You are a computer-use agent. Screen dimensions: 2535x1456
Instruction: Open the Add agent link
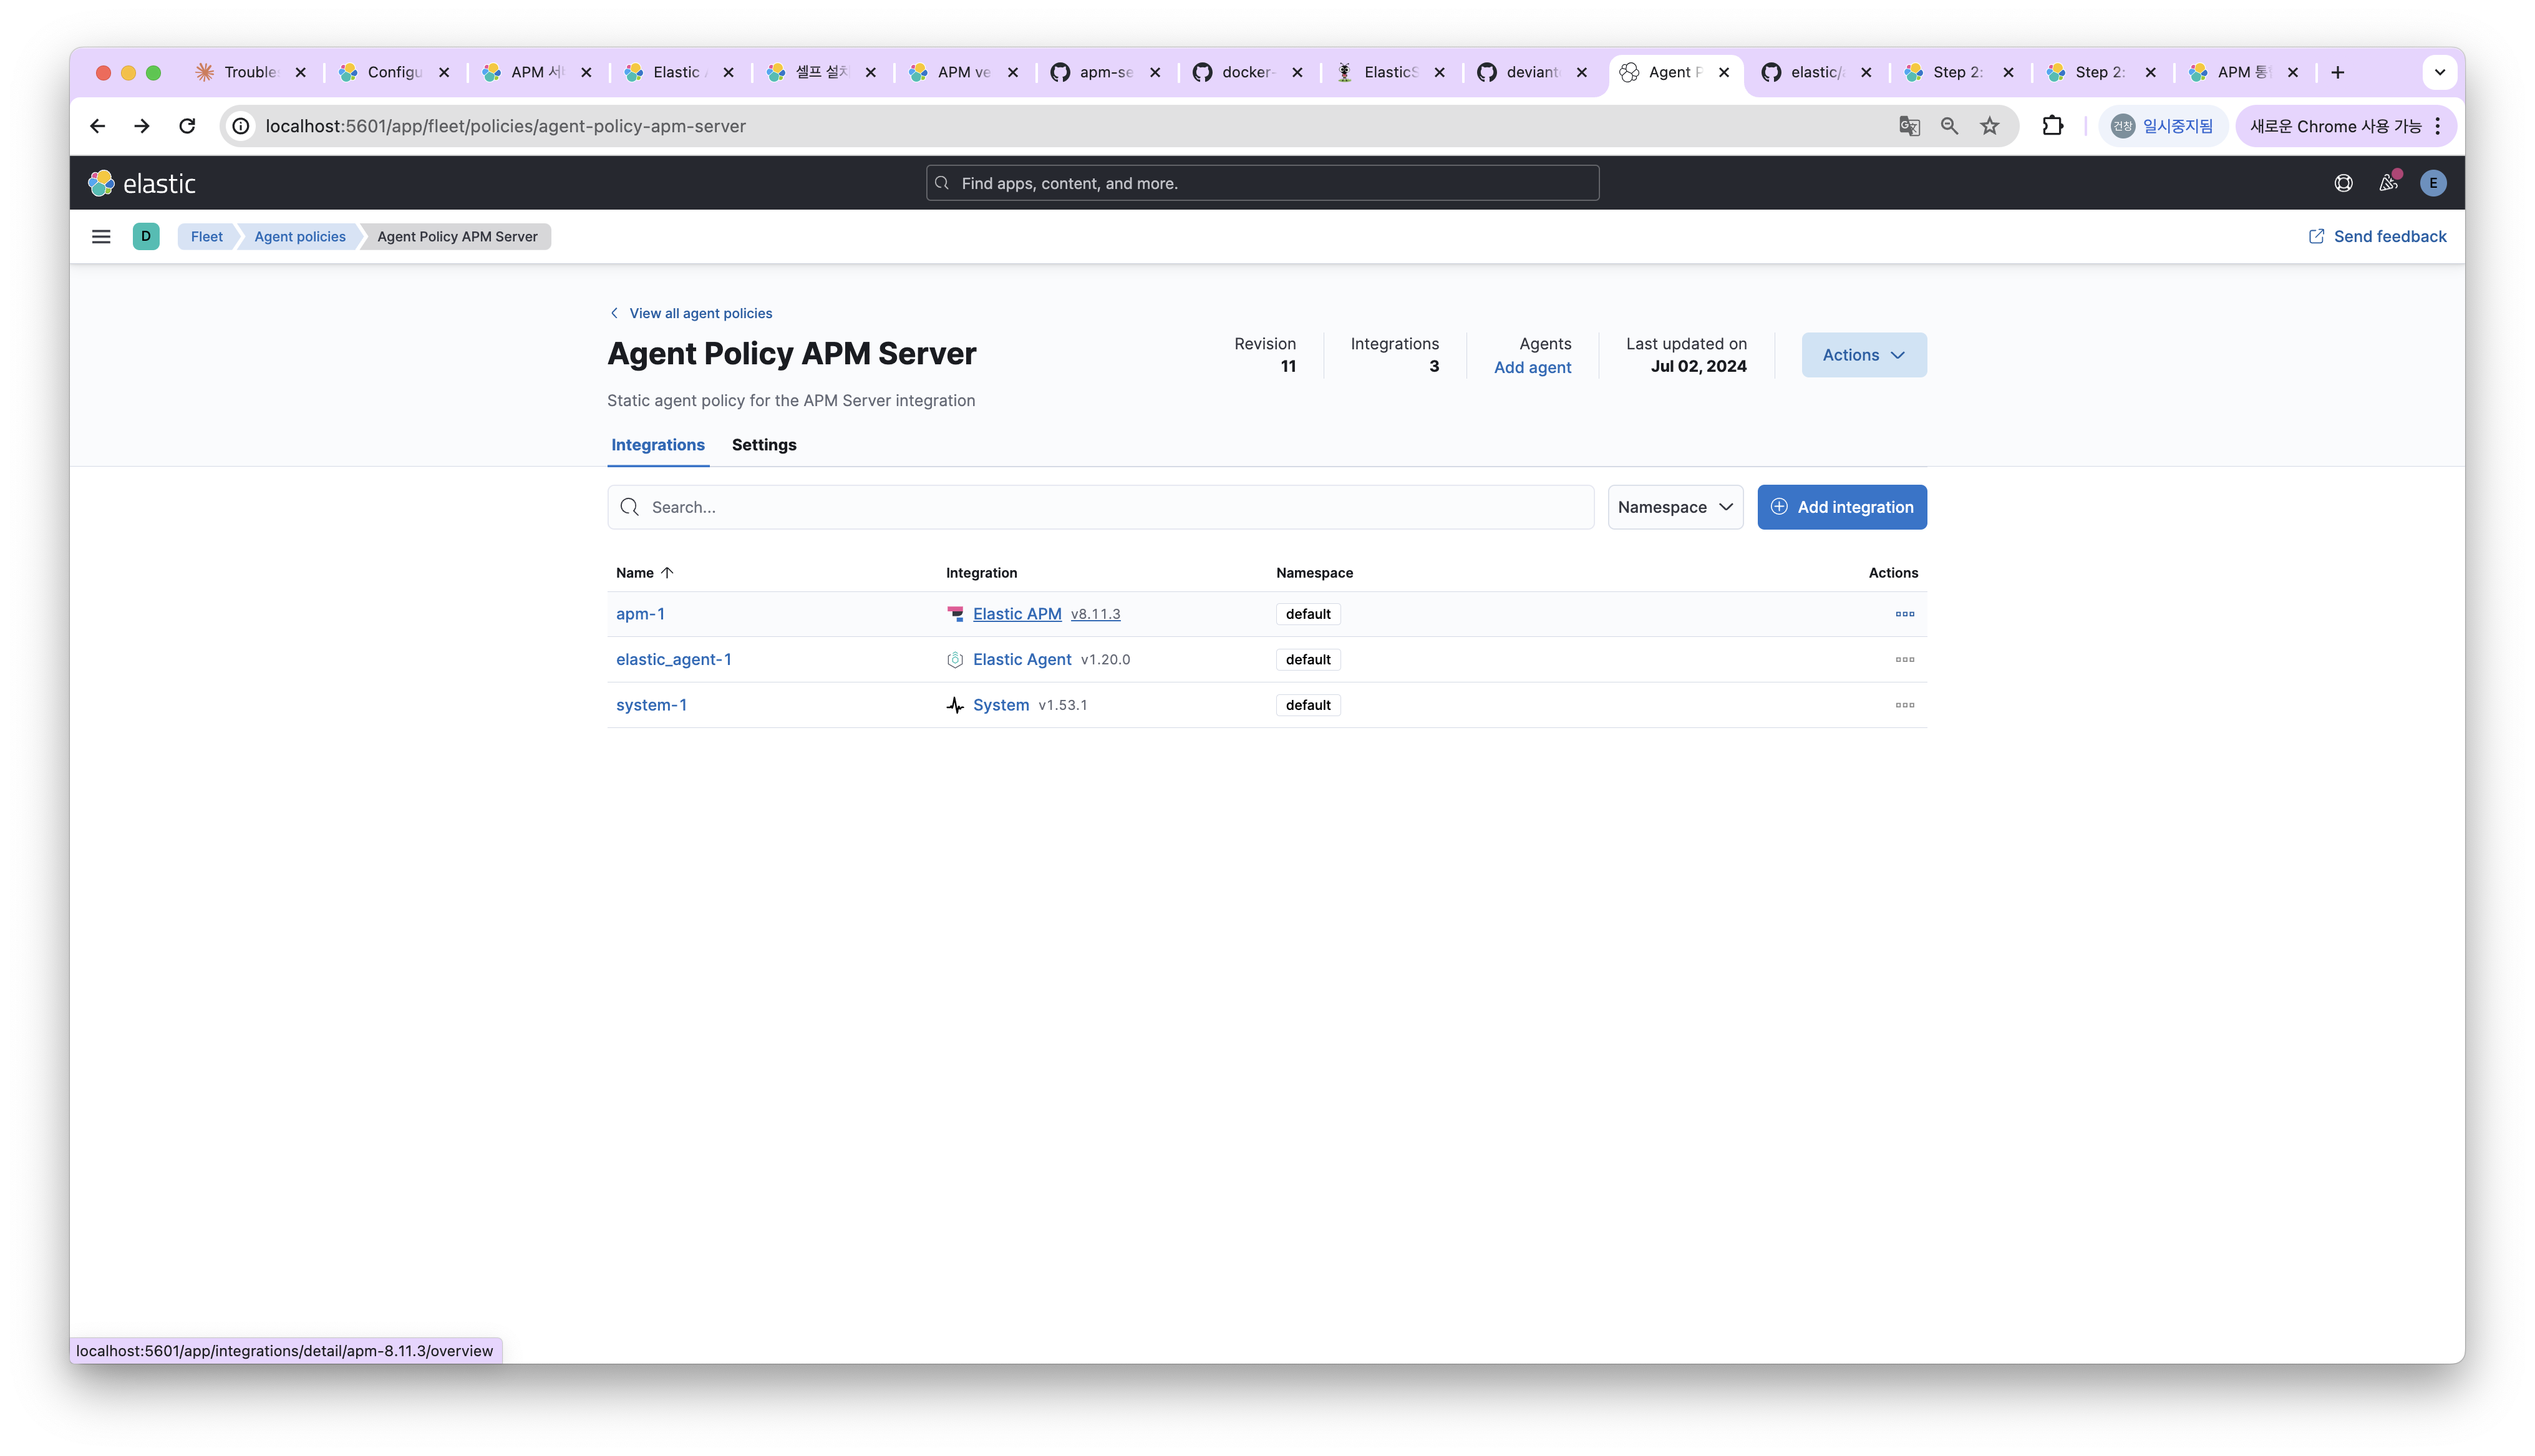click(1531, 368)
